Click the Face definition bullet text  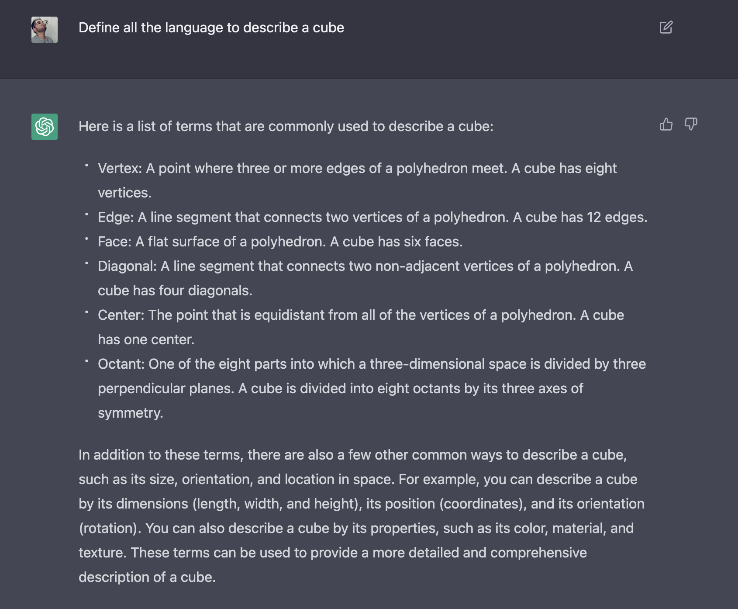point(280,242)
